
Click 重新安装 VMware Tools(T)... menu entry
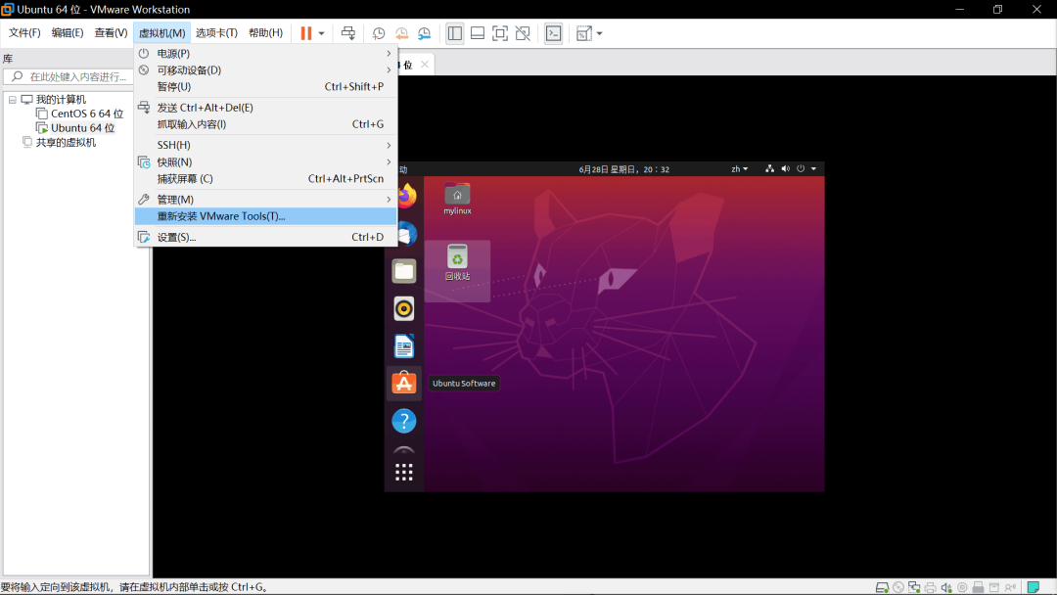tap(265, 216)
